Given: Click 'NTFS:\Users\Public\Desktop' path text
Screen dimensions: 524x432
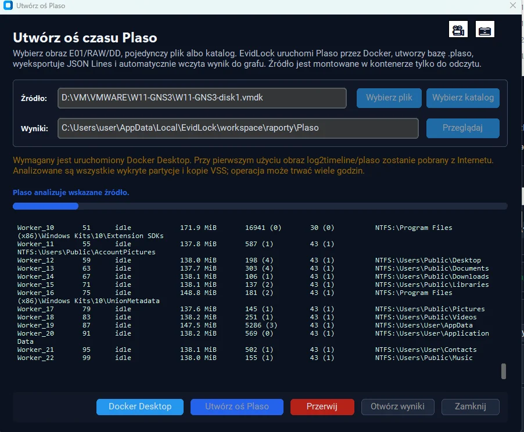Looking at the screenshot, I should [428, 260].
